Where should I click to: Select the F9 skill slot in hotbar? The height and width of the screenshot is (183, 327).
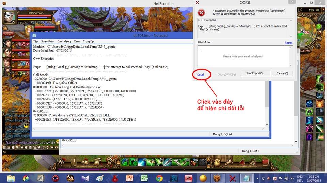(x=194, y=162)
